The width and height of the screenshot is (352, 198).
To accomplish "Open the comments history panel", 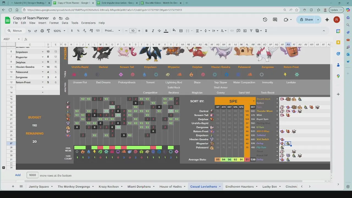I will tap(275, 20).
